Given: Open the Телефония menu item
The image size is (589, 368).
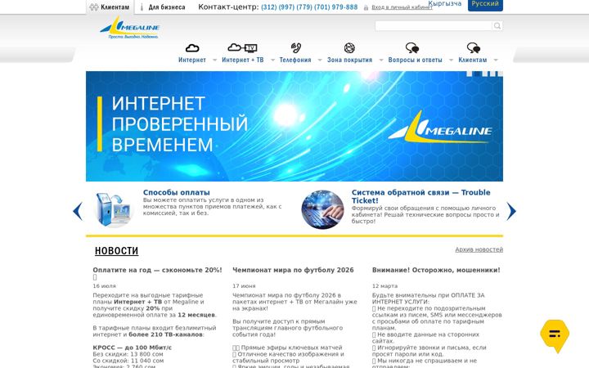Looking at the screenshot, I should click(x=295, y=60).
